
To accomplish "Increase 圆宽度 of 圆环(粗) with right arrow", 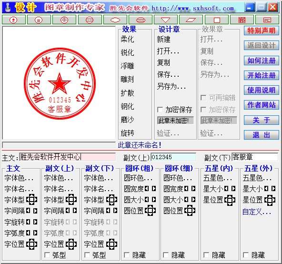I will [154, 189].
